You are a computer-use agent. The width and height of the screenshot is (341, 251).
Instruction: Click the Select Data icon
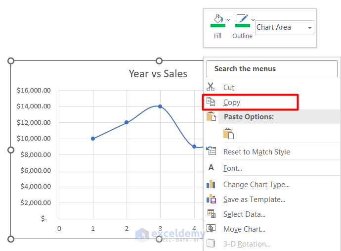[x=211, y=214]
